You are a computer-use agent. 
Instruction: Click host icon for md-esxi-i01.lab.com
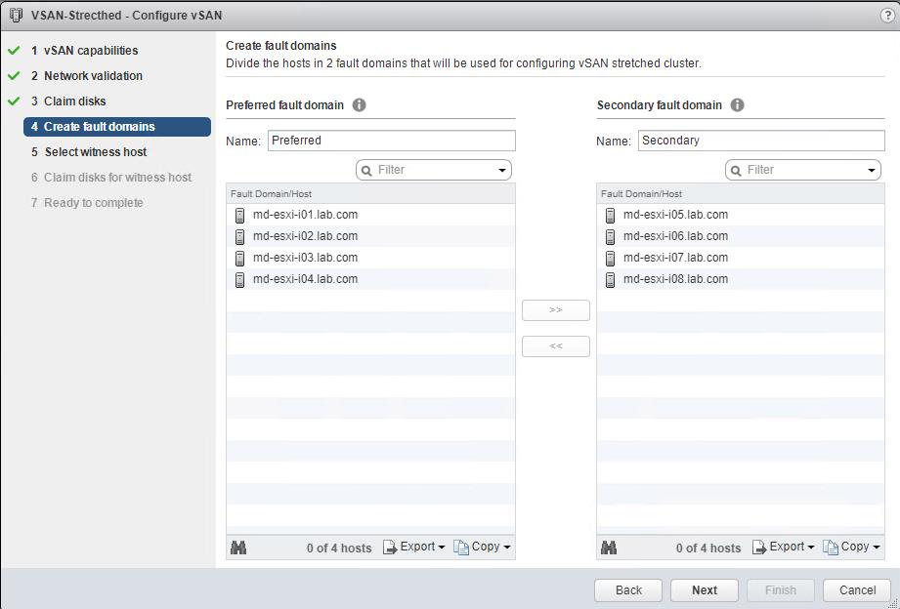pos(240,215)
